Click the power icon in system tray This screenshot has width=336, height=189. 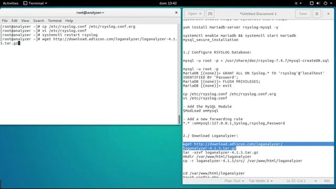point(325,3)
